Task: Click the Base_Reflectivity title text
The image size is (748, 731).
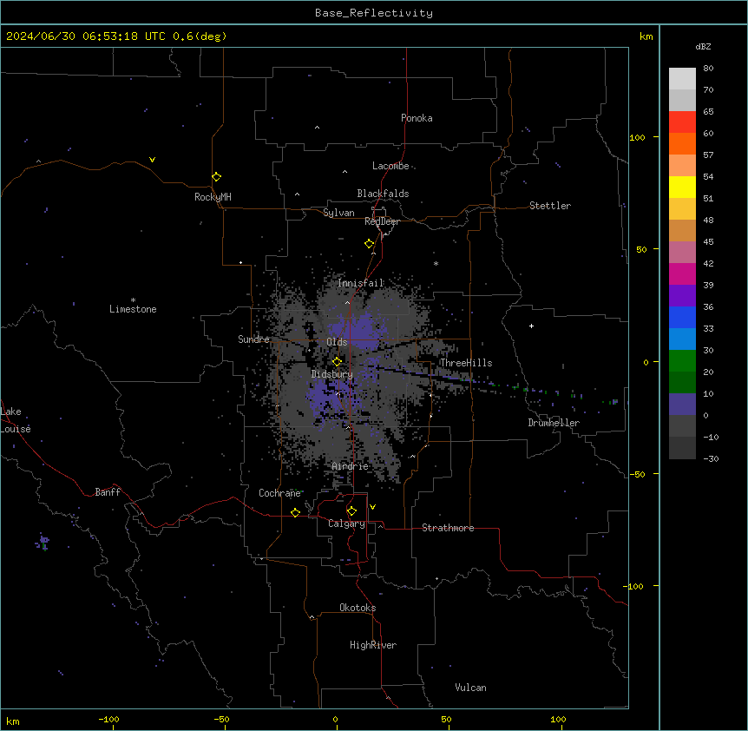Action: coord(374,13)
